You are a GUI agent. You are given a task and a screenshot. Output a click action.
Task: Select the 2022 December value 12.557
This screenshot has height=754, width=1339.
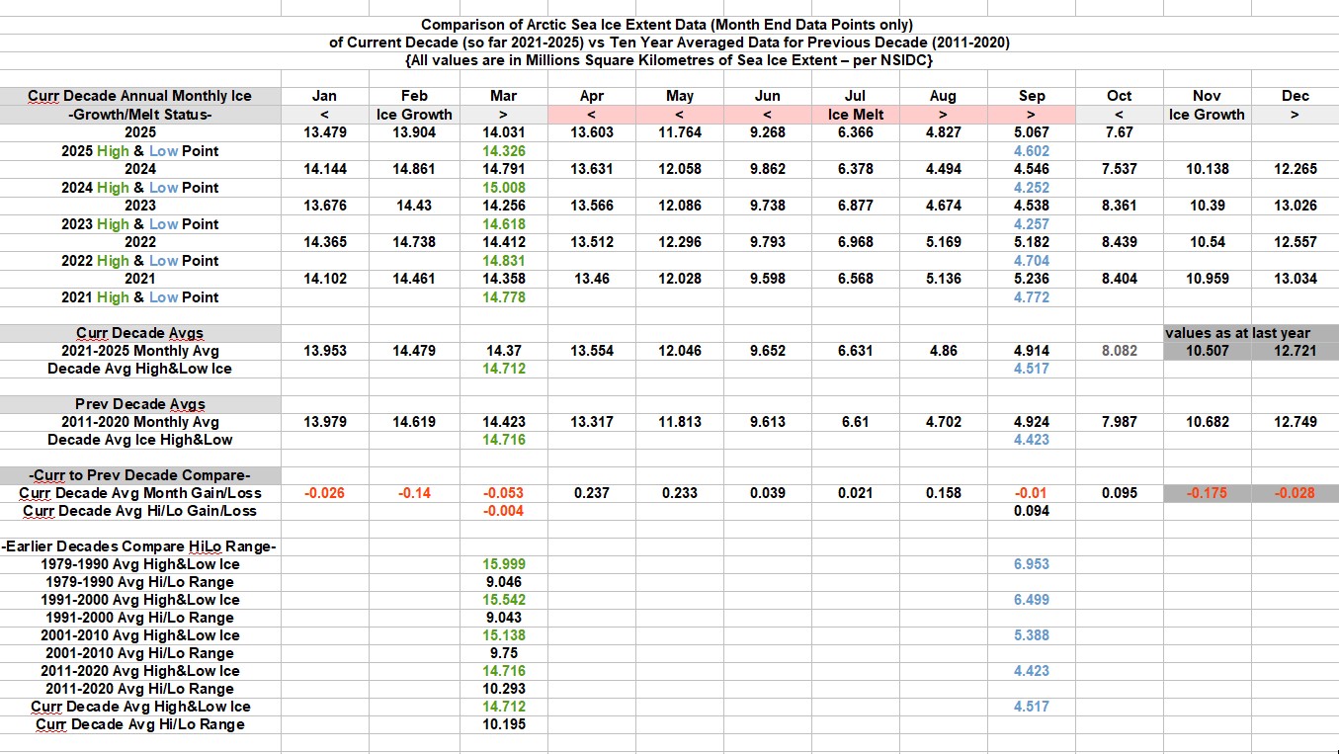[x=1295, y=242]
